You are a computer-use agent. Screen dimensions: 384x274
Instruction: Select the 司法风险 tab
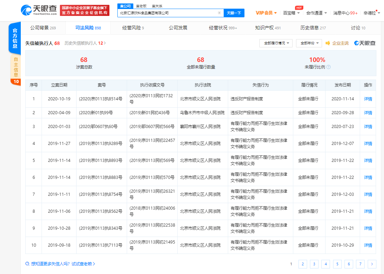click(x=88, y=28)
